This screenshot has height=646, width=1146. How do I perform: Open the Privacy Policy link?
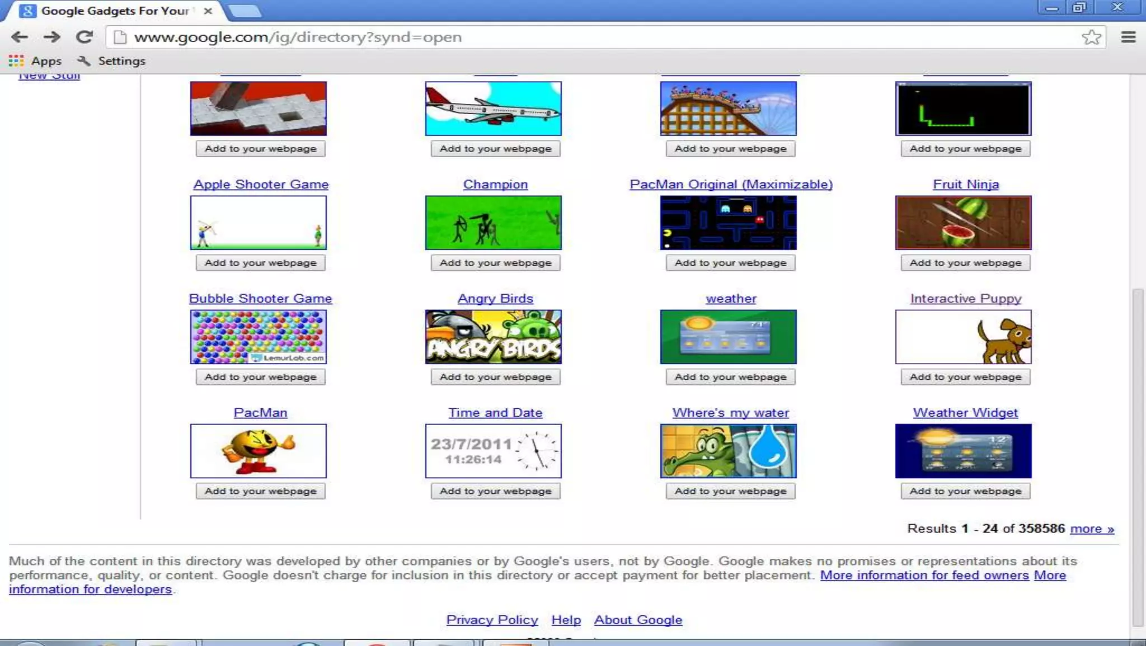pos(492,620)
